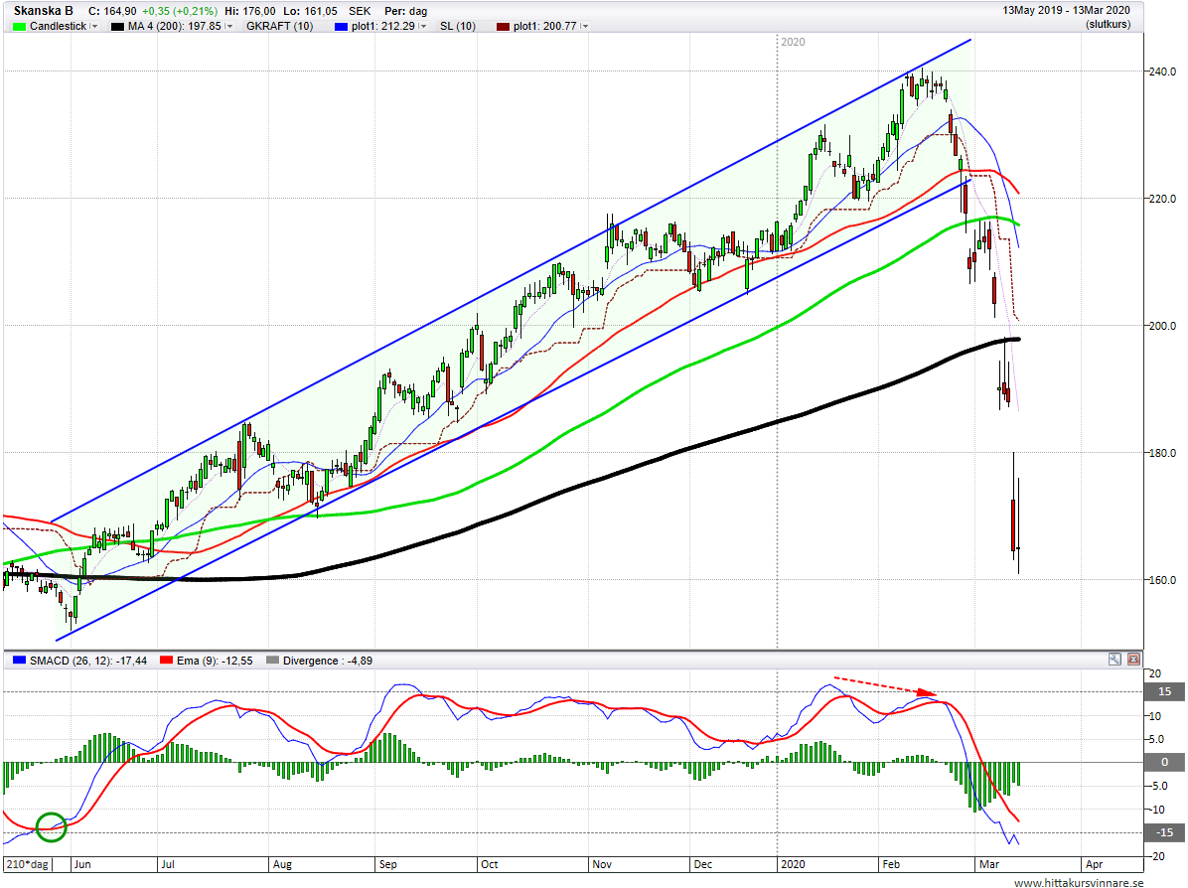Click the 240.0 price axis label
Viewport: 1188px width, 888px height.
(1162, 72)
